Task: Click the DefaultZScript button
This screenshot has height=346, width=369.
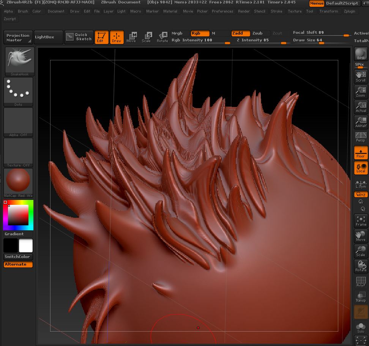Action: pos(342,3)
